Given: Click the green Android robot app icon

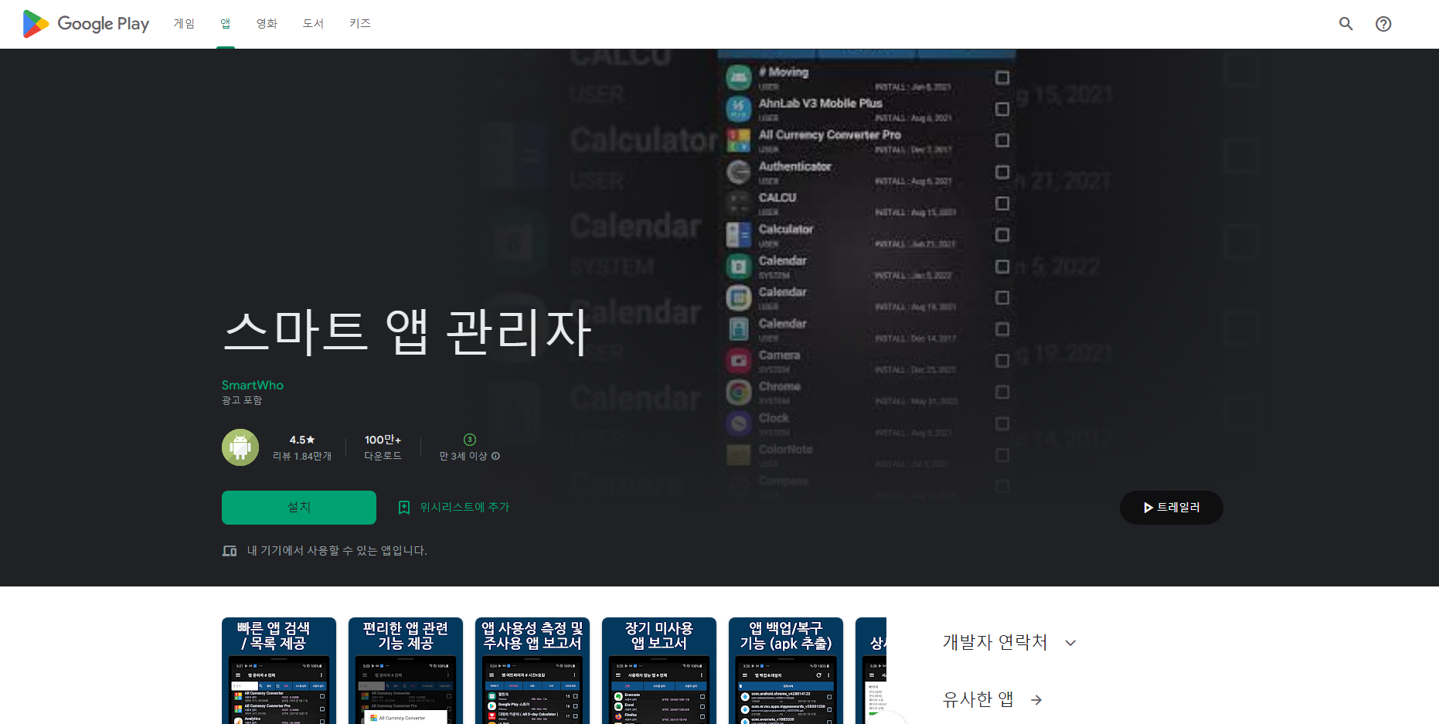Looking at the screenshot, I should [240, 447].
